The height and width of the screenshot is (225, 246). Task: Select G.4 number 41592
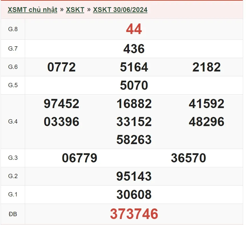[x=206, y=104]
